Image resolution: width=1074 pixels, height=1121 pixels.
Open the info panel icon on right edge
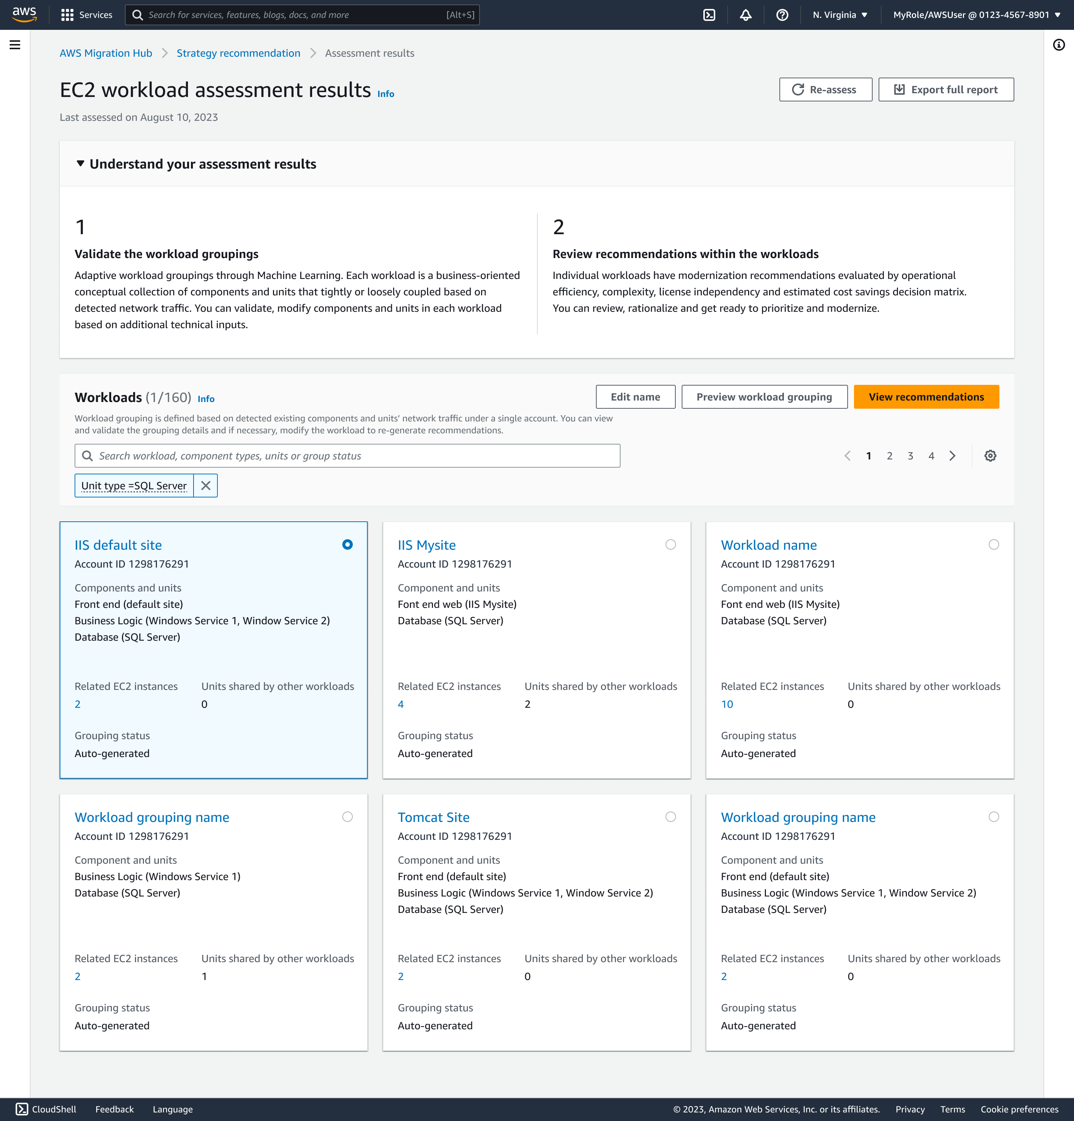pos(1059,45)
